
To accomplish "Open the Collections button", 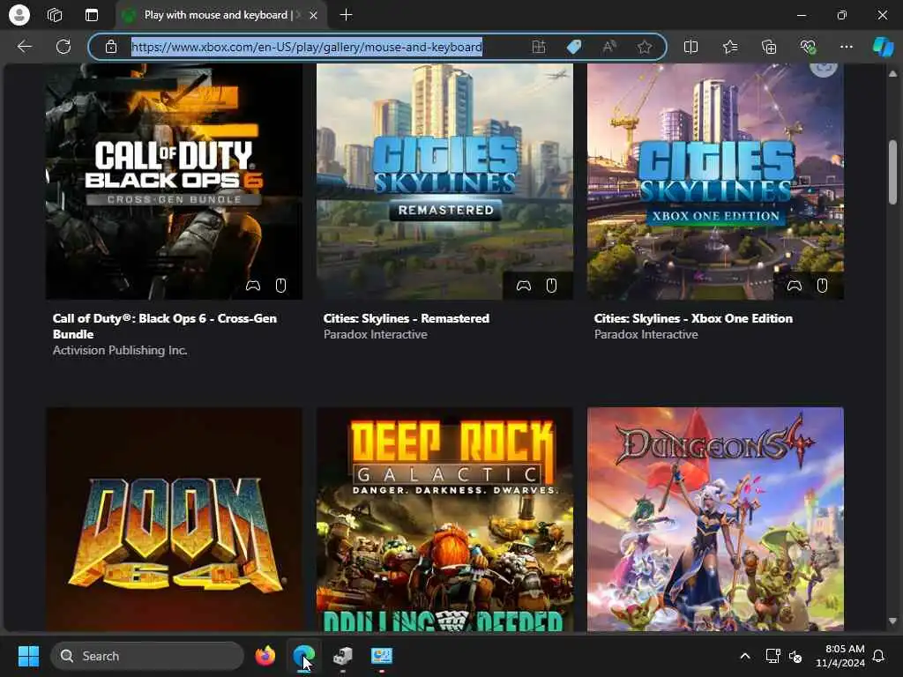I will [769, 47].
